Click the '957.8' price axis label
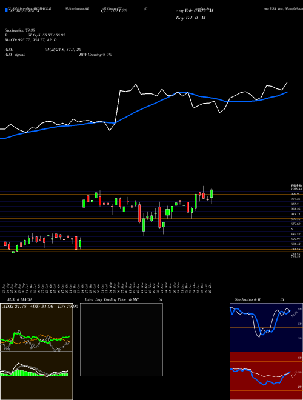Screen dimensions: 303x400 pos(295,204)
